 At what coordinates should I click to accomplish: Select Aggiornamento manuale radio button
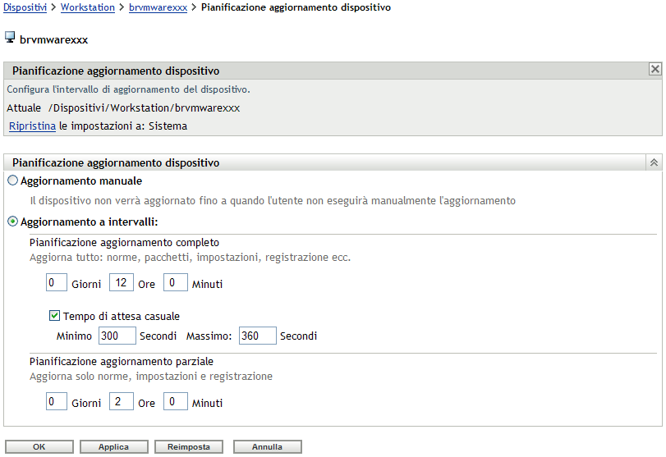click(12, 181)
